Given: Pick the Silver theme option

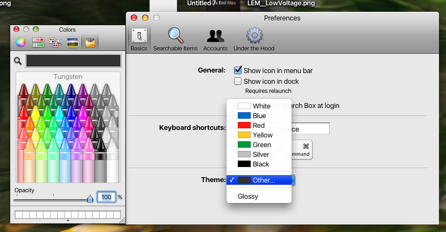Looking at the screenshot, I should click(260, 154).
